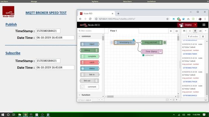The image size is (209, 117).
Task: Trigger the timestamp inject node button
Action: (x=112, y=43)
